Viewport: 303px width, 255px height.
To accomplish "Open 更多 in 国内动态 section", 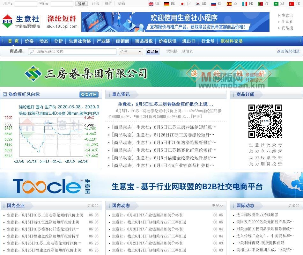I will (x=217, y=206).
